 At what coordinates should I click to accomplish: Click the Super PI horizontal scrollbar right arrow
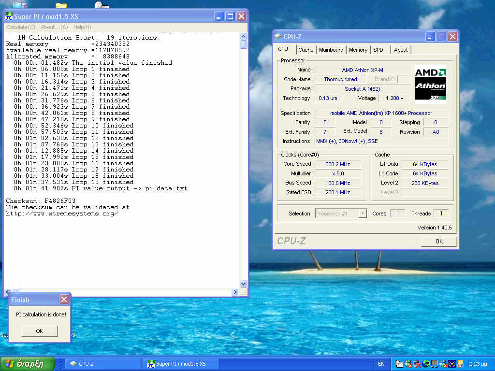coord(235,292)
